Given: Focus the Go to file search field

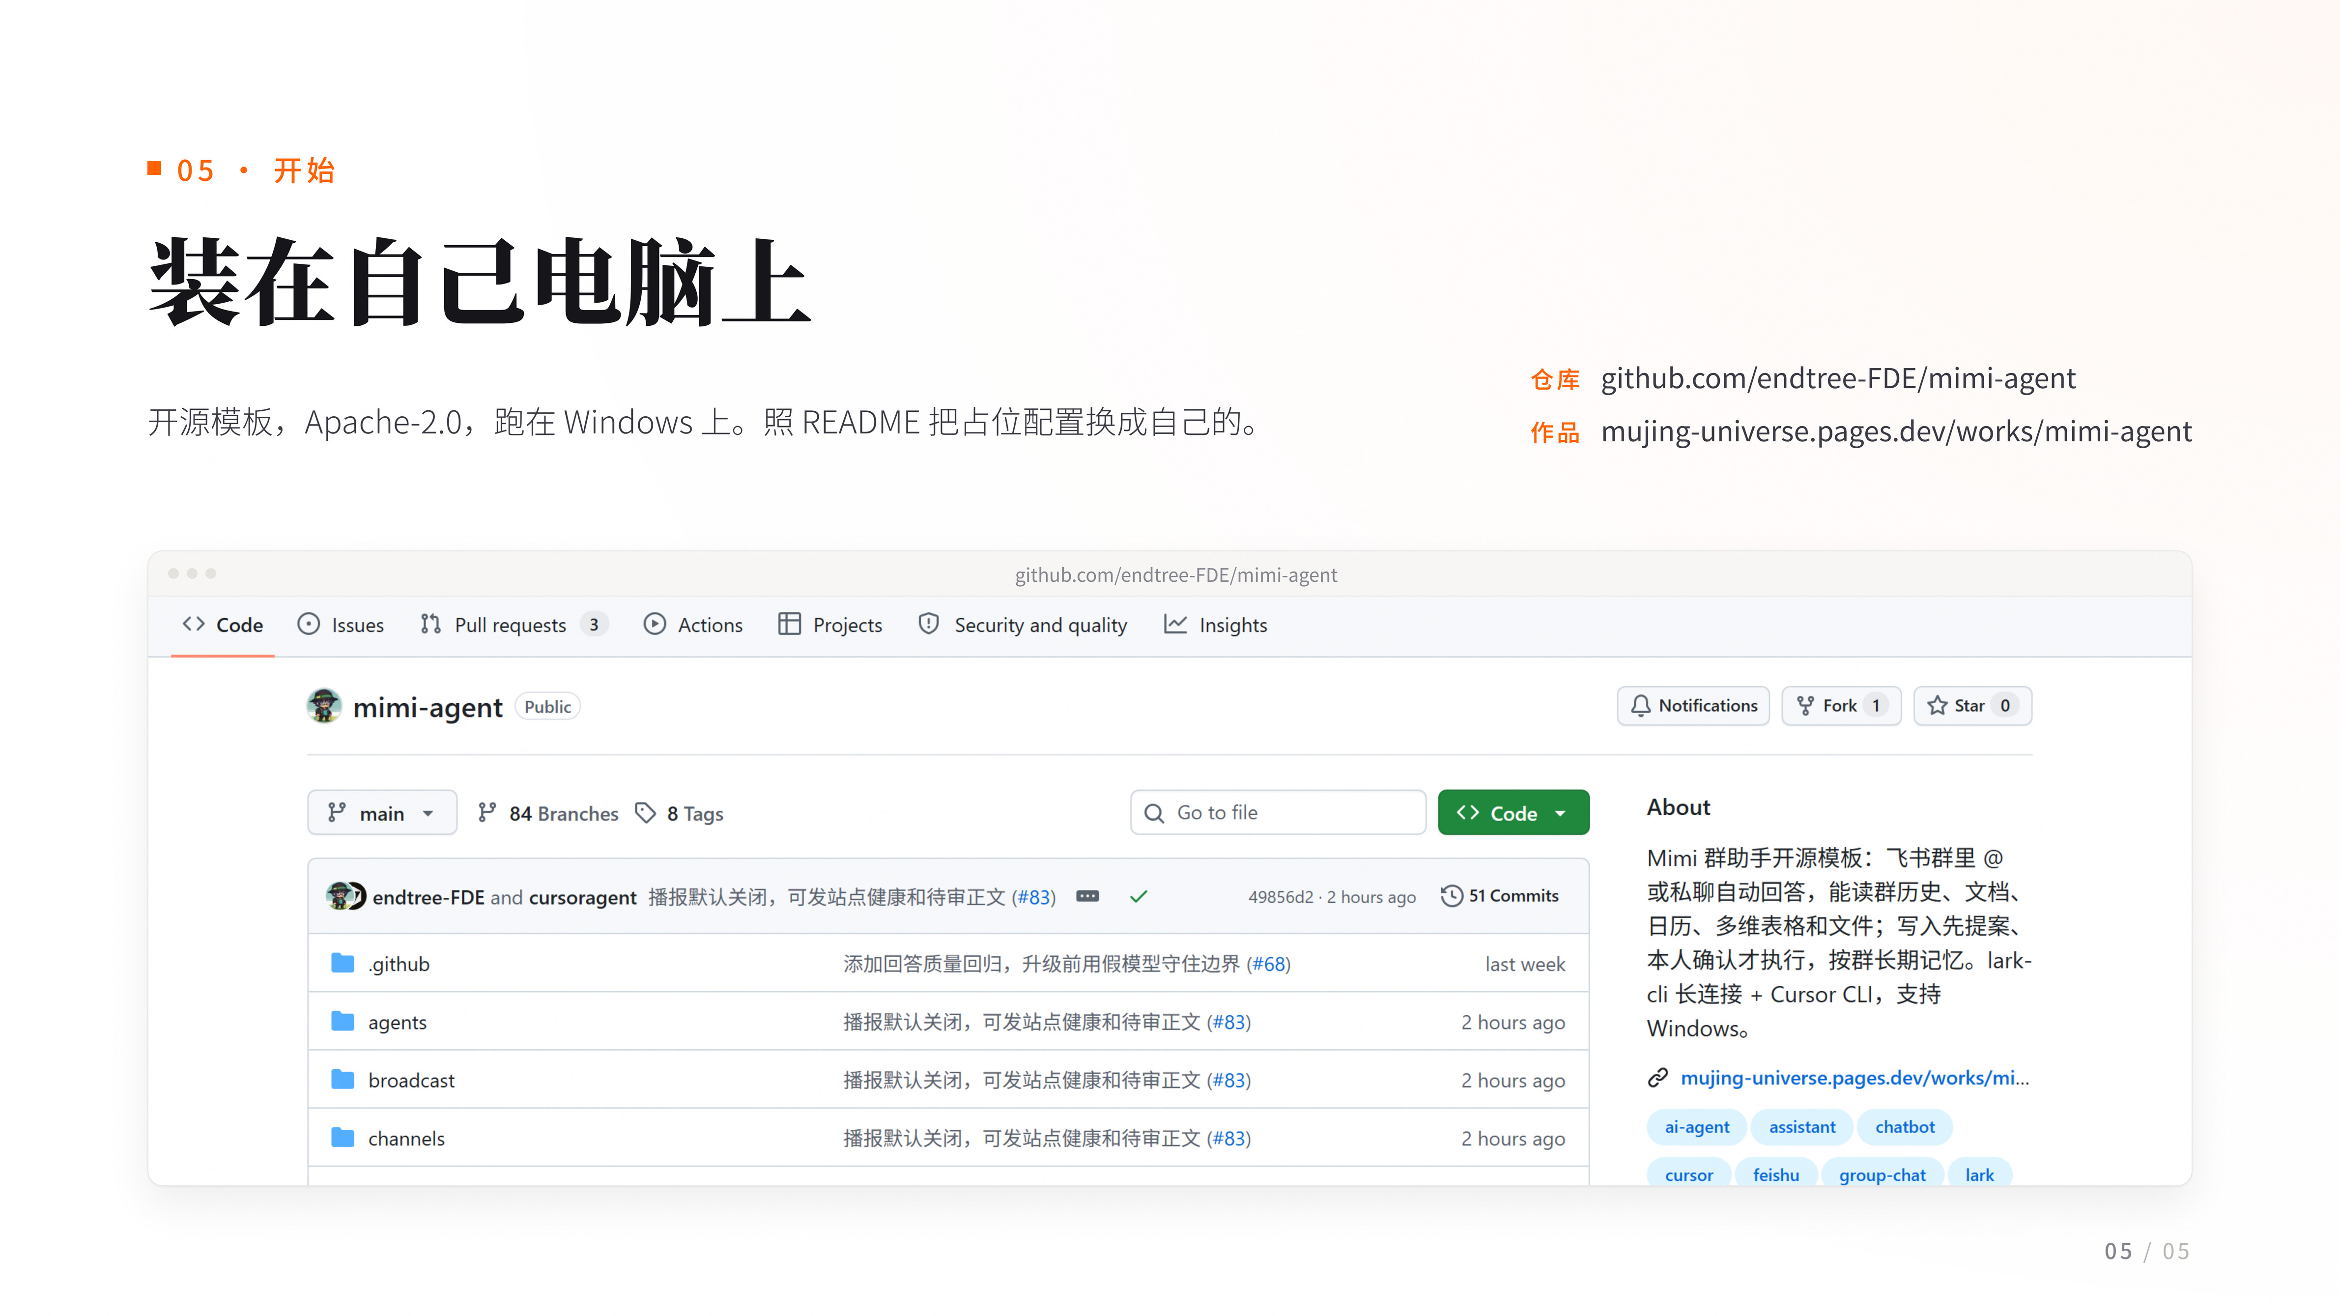Looking at the screenshot, I should [1278, 813].
